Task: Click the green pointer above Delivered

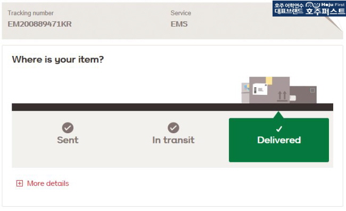Action: [279, 115]
